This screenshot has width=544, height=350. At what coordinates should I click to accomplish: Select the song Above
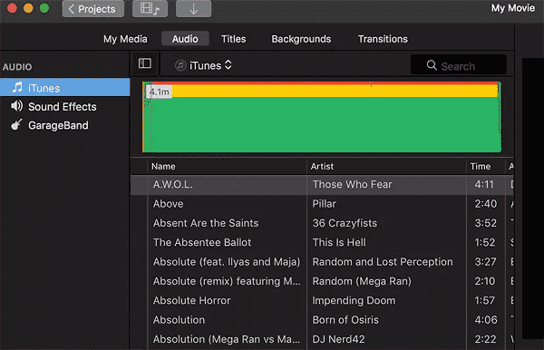[x=169, y=204]
